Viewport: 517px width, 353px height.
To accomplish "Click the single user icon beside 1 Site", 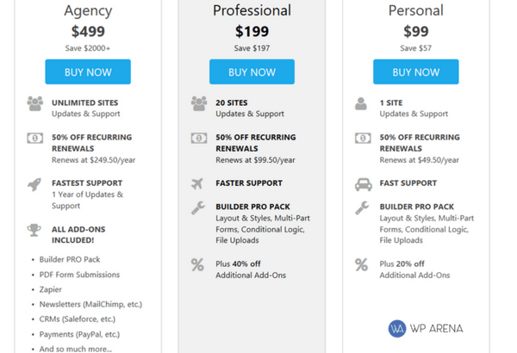I will tap(361, 103).
